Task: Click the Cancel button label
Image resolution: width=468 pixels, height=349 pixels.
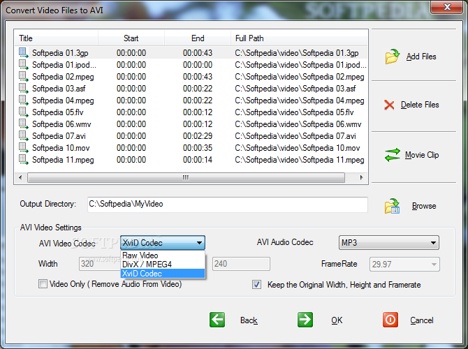Action: pos(421,320)
